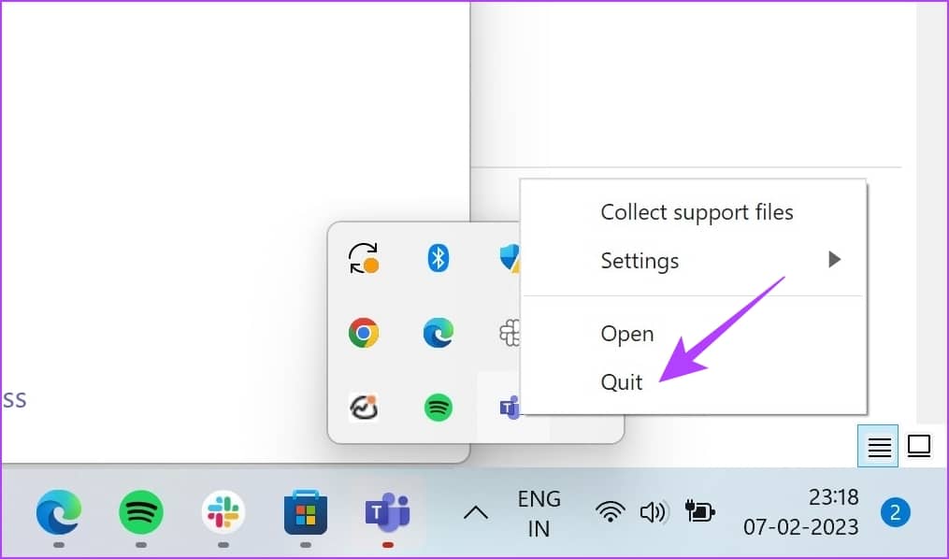Click the sync icon in tray overflow
The image size is (949, 559).
tap(364, 258)
